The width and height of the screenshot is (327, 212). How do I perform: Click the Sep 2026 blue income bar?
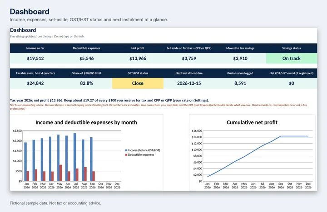coord(91,159)
